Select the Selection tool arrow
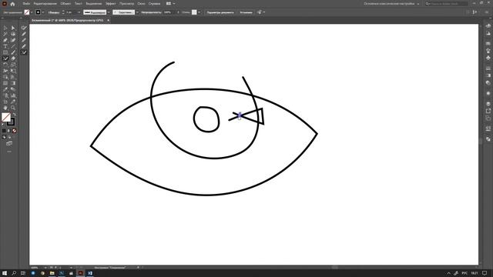 5,28
